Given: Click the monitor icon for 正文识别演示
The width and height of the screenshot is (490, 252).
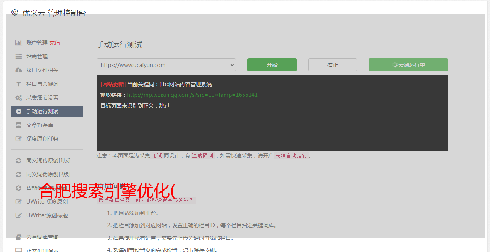Looking at the screenshot, I should coord(18,250).
